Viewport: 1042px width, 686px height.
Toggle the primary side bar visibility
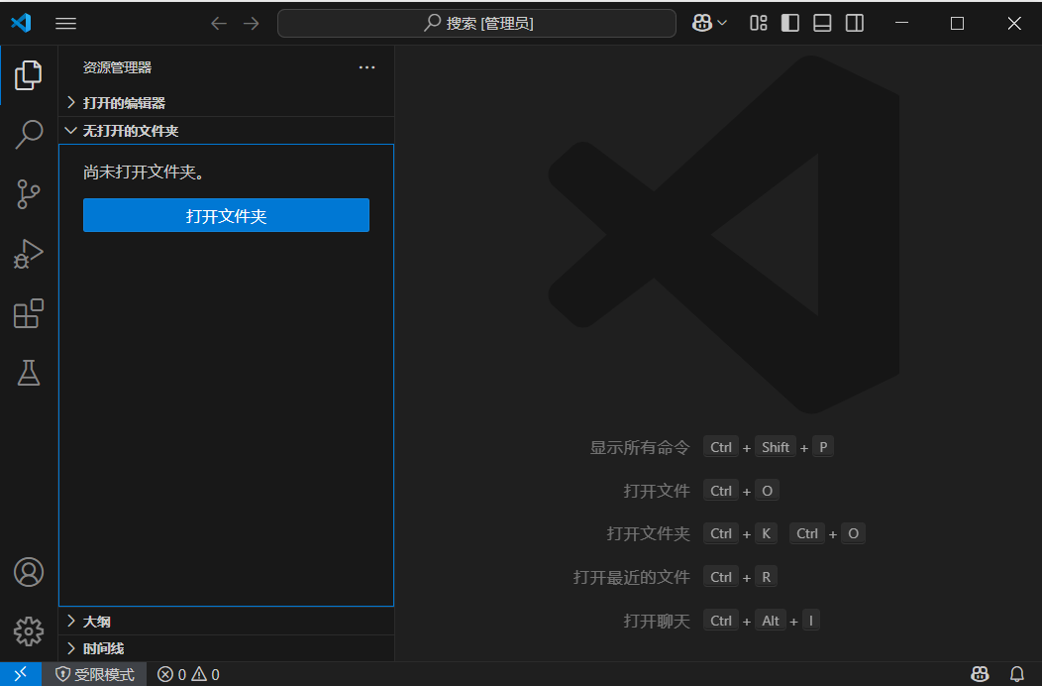tap(790, 23)
